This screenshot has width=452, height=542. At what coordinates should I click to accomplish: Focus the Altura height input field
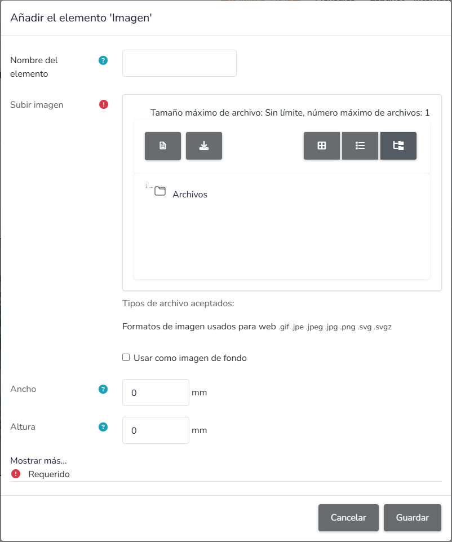pos(156,430)
